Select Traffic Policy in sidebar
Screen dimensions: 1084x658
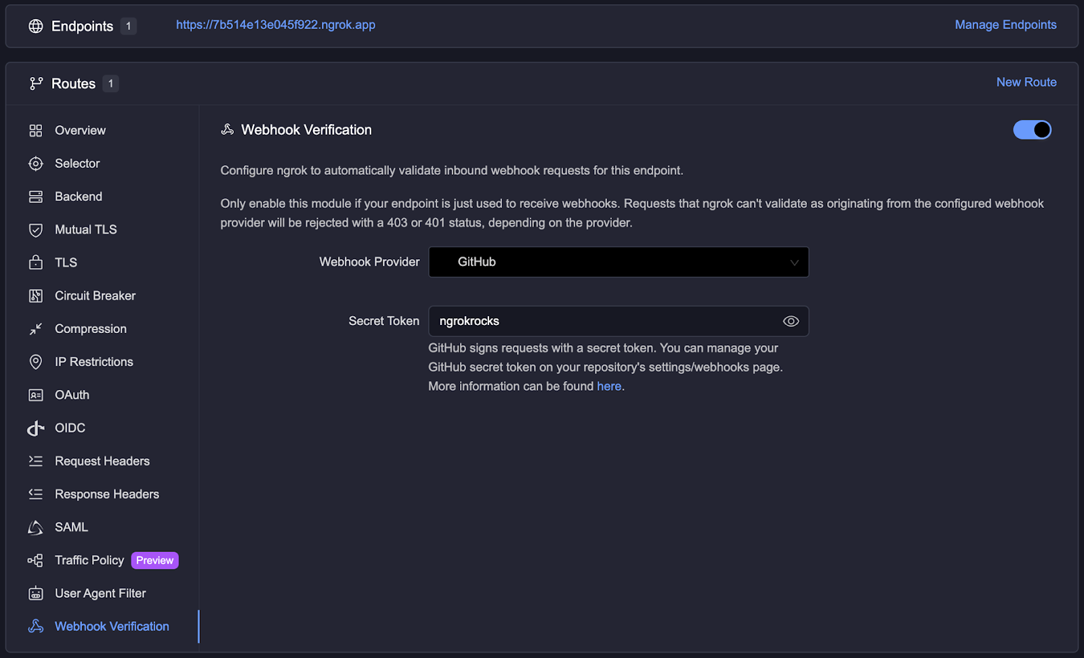point(89,561)
